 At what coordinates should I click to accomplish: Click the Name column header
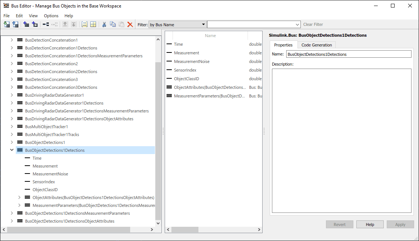pos(210,36)
